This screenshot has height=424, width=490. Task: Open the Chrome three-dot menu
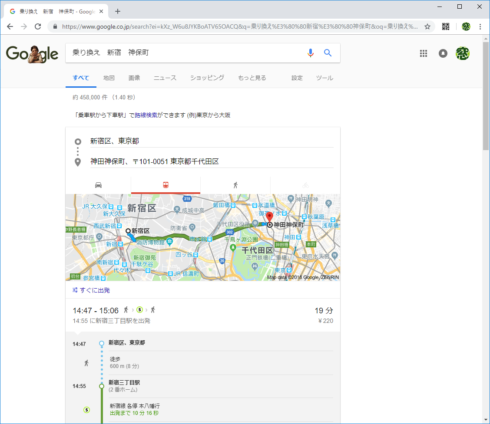[x=480, y=26]
